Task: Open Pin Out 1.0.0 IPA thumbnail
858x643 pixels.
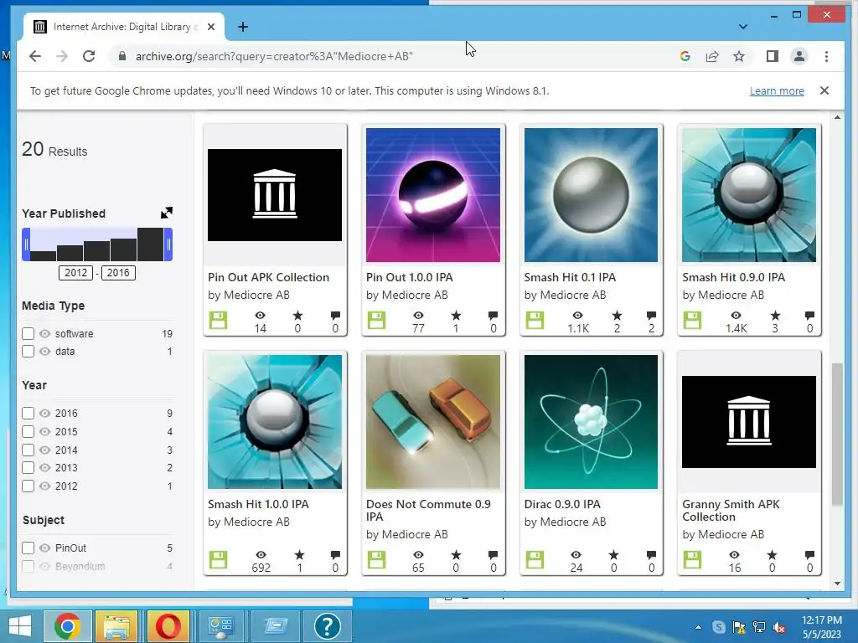Action: pyautogui.click(x=433, y=195)
